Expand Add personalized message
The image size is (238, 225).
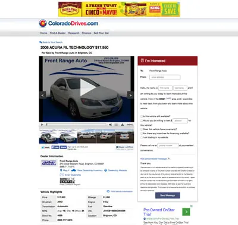pos(155,159)
